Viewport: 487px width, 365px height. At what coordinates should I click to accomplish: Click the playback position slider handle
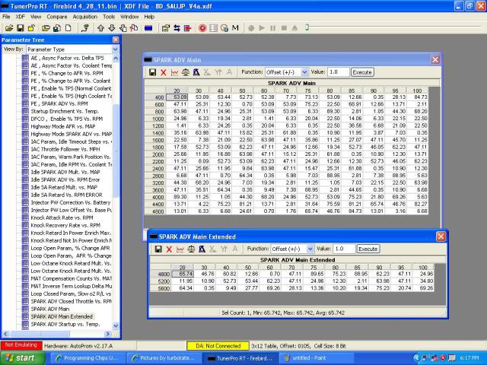tap(307, 27)
